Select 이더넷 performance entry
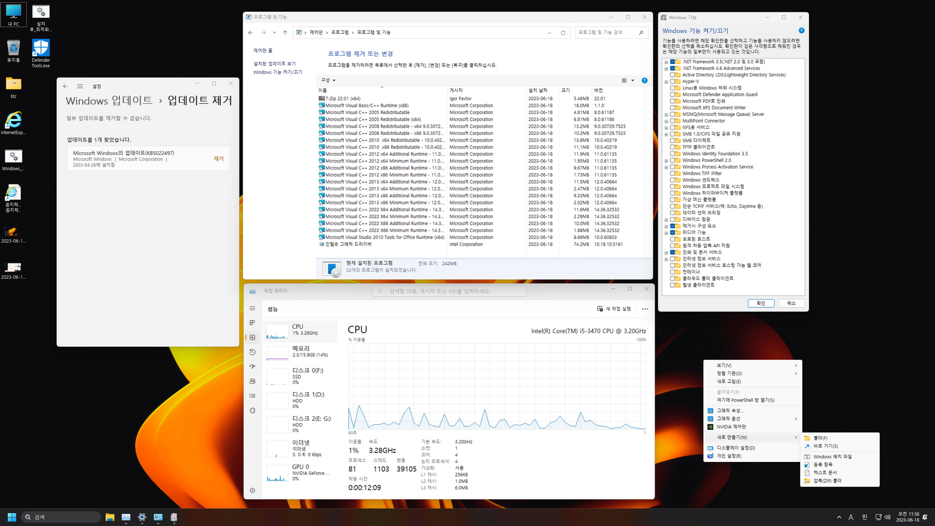 [x=300, y=448]
